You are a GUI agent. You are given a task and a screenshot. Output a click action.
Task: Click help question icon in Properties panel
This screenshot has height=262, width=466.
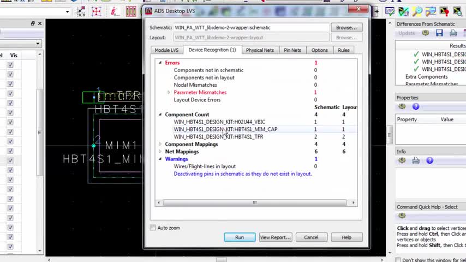coord(416,106)
